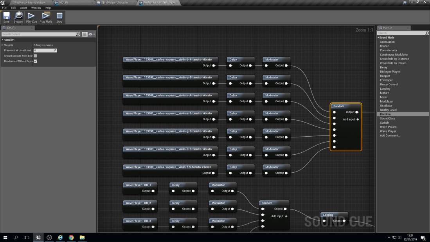Click the Play Node icon
Viewport: 430px width, 242px height.
[46, 17]
